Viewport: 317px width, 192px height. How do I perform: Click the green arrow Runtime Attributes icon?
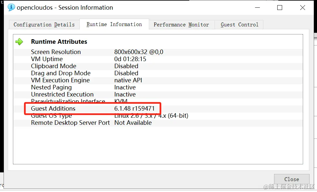[19, 42]
